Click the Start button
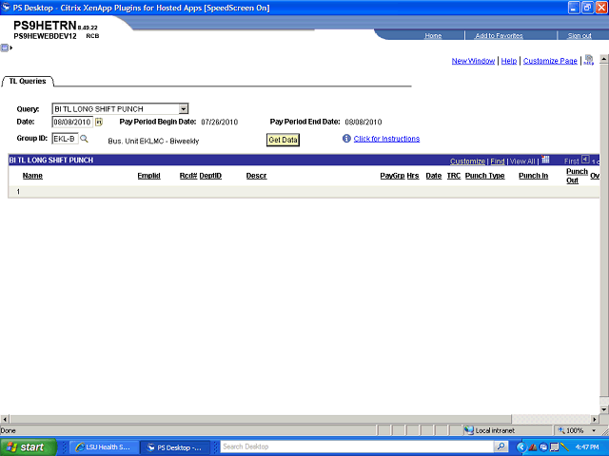The width and height of the screenshot is (609, 456). tap(27, 446)
